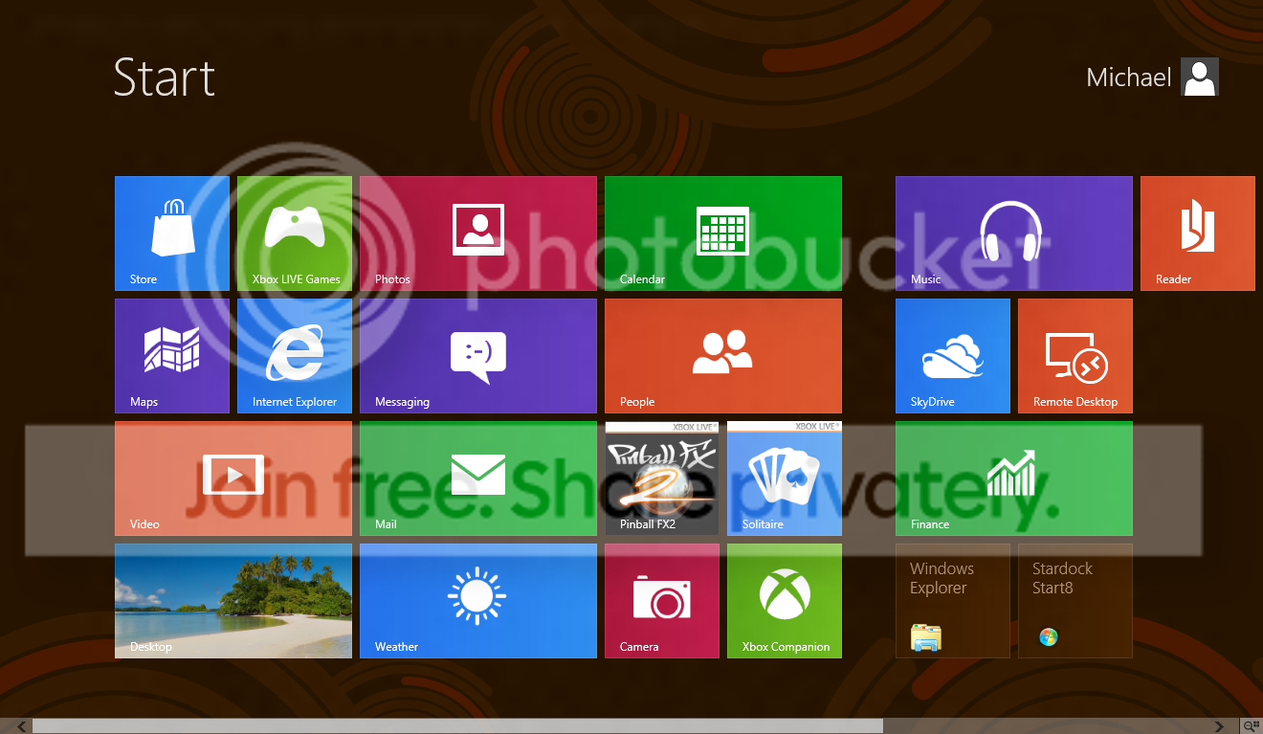Viewport: 1263px width, 734px height.
Task: Open the Calendar tile
Action: tap(723, 234)
